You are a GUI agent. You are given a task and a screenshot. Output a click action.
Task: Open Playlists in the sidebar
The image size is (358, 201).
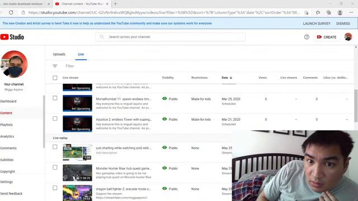pyautogui.click(x=6, y=125)
